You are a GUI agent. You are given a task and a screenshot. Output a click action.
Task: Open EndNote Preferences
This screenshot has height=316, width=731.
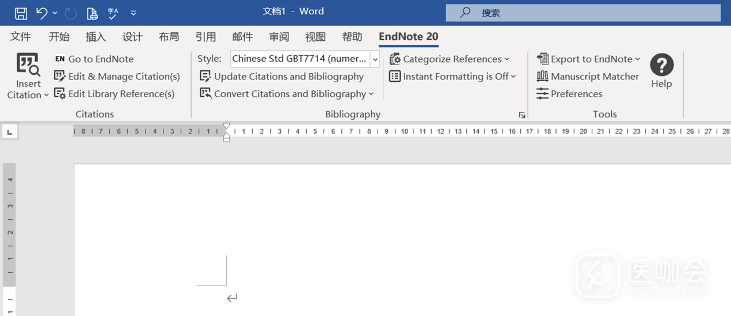[x=569, y=94]
